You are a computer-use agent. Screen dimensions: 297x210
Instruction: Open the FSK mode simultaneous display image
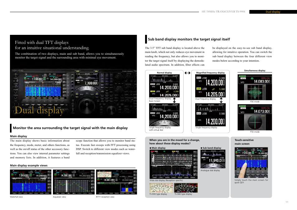pyautogui.click(x=255, y=87)
